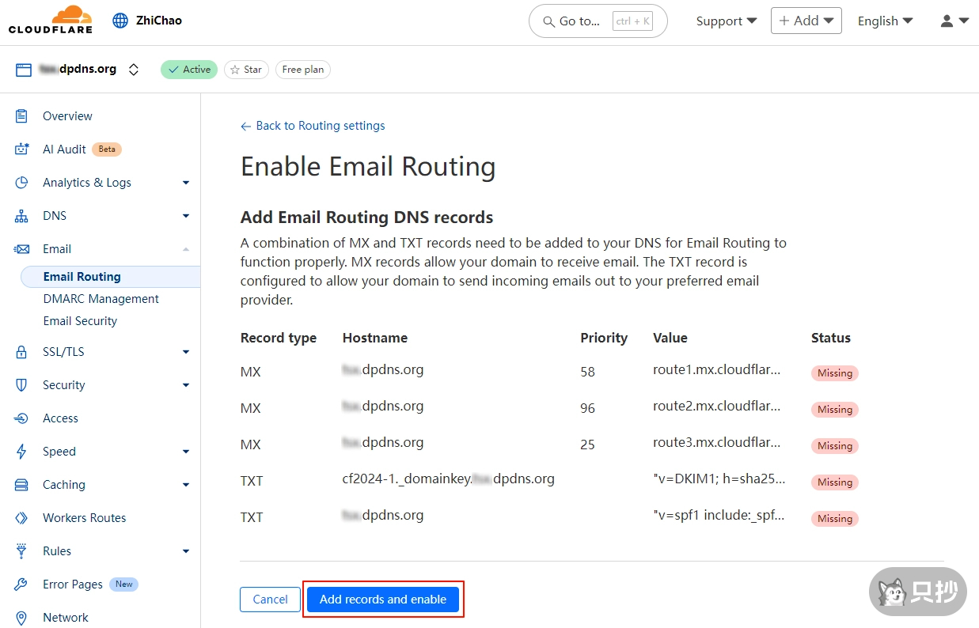Click the Go to search box
979x628 pixels.
pos(598,21)
